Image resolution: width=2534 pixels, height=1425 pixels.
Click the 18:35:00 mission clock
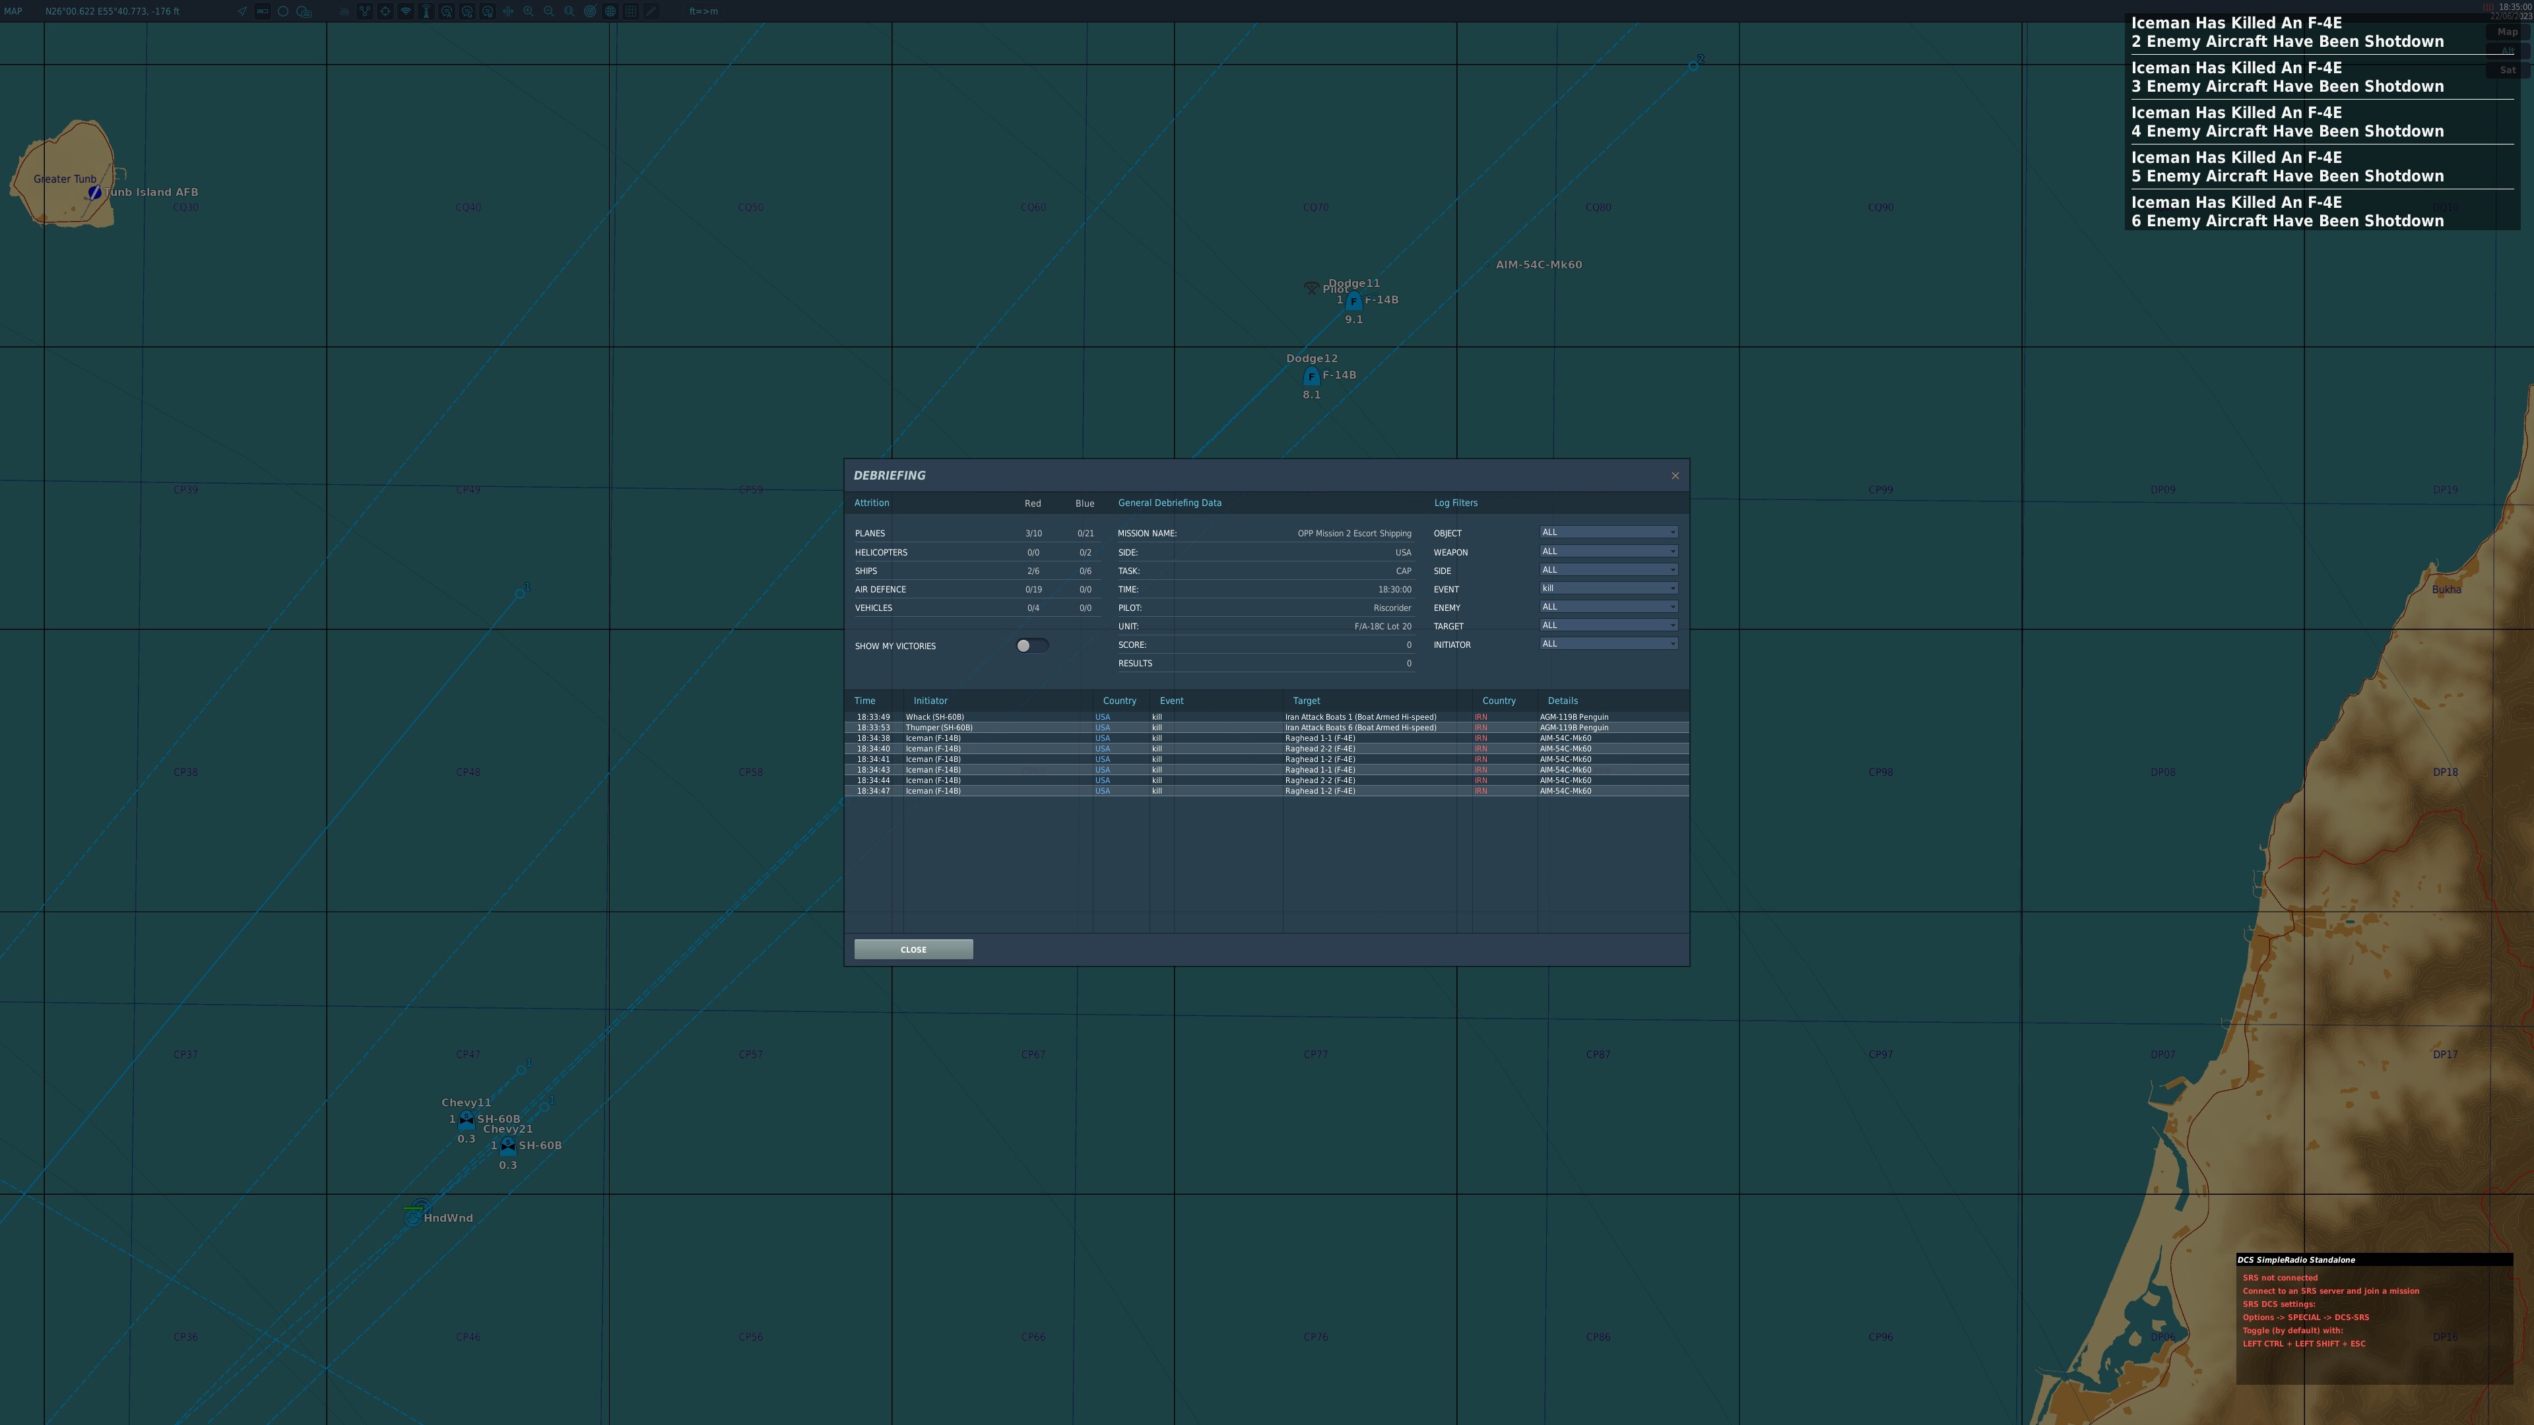coord(2516,7)
